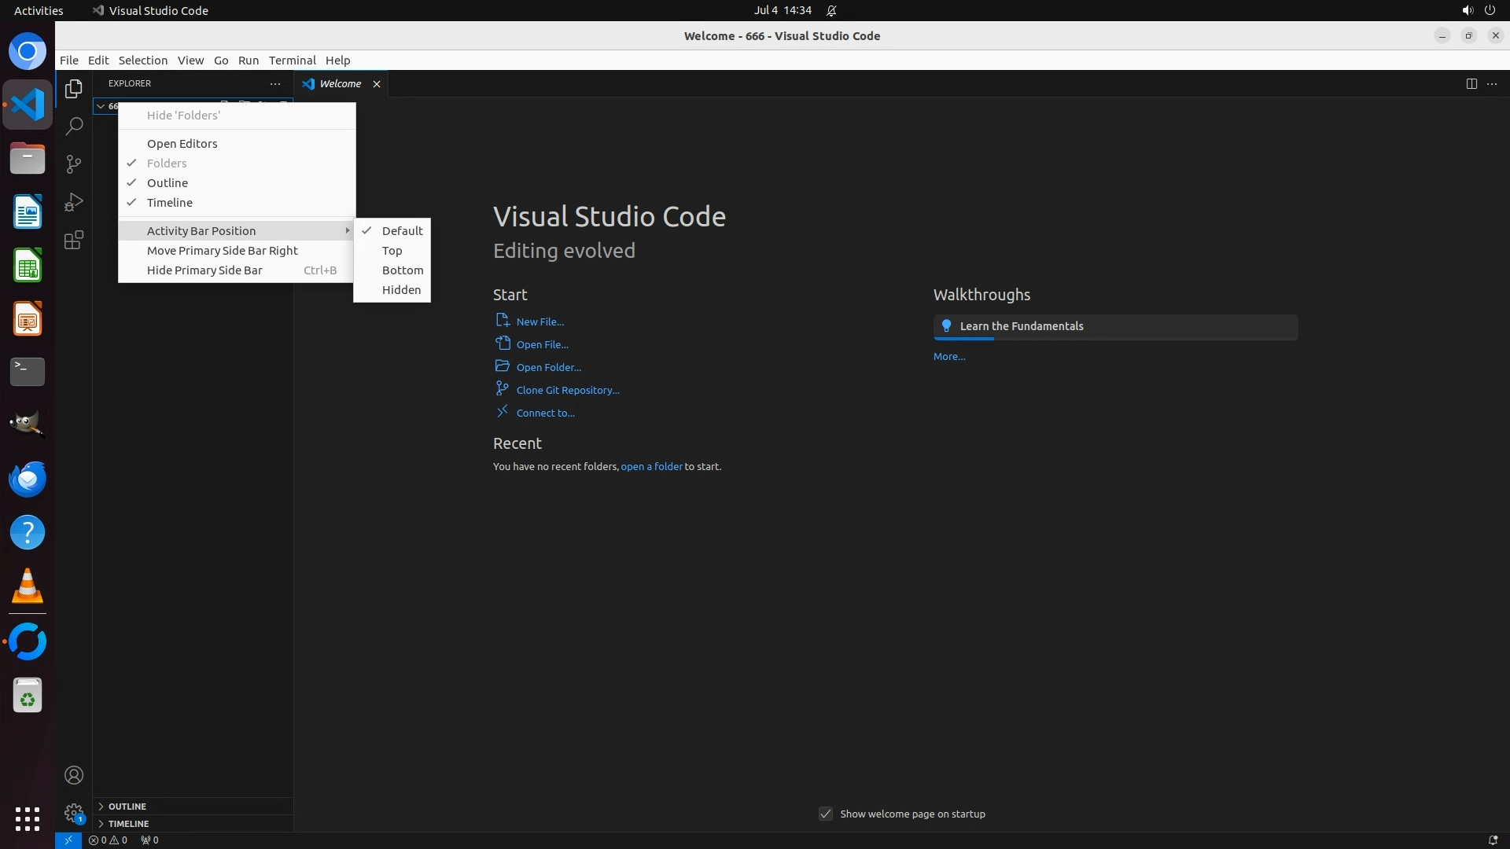The width and height of the screenshot is (1510, 849).
Task: Select Top activity bar position
Action: pyautogui.click(x=392, y=251)
